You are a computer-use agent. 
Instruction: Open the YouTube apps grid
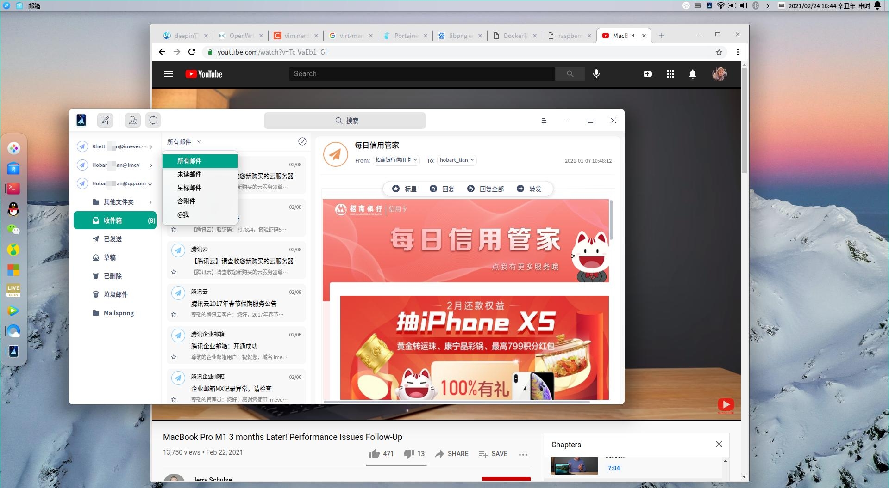tap(670, 74)
